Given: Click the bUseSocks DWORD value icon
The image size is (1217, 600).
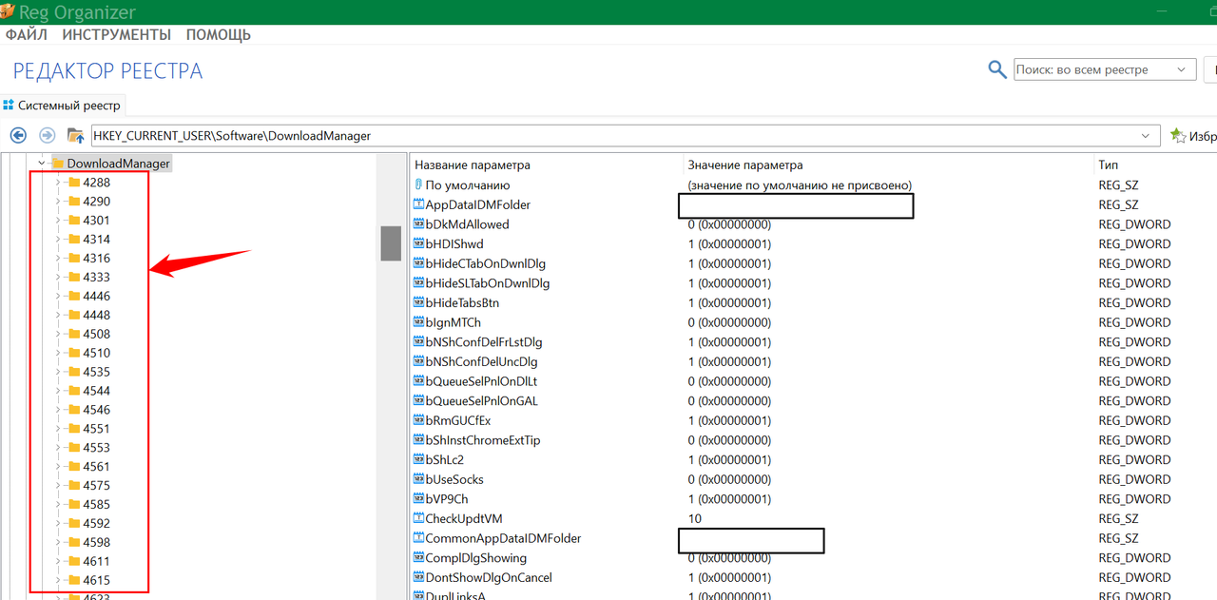Looking at the screenshot, I should pyautogui.click(x=418, y=479).
